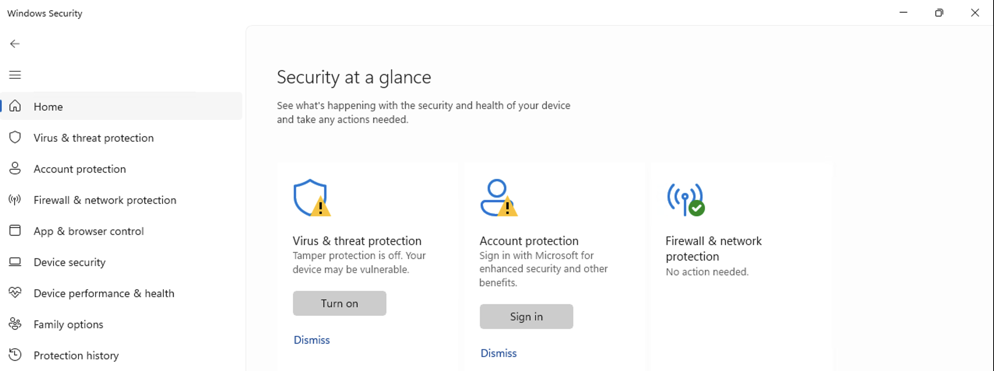The width and height of the screenshot is (994, 371).
Task: Dismiss the Account protection notice
Action: coord(499,353)
